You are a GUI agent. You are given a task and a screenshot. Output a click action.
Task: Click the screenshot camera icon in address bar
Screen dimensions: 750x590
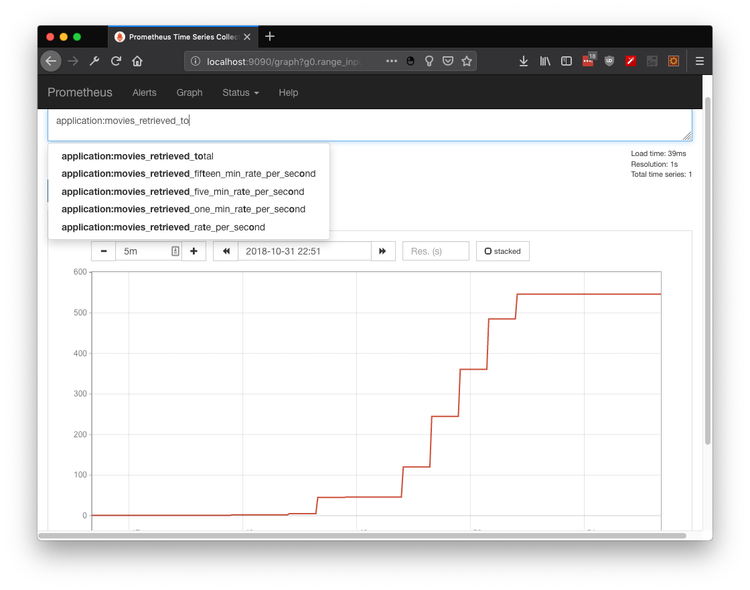pos(409,60)
